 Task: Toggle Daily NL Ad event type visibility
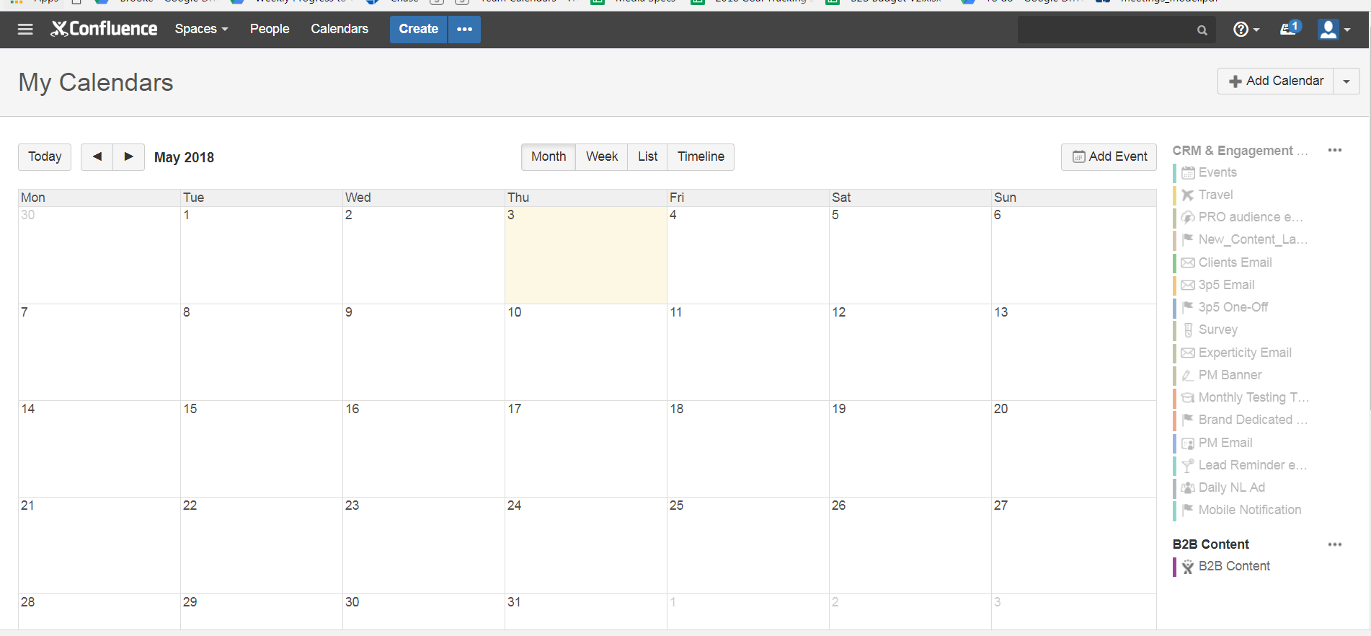pos(1231,487)
